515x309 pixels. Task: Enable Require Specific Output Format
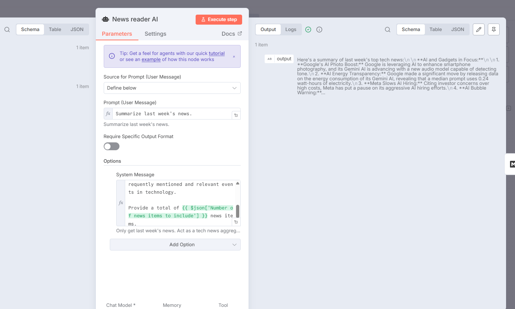pyautogui.click(x=112, y=146)
